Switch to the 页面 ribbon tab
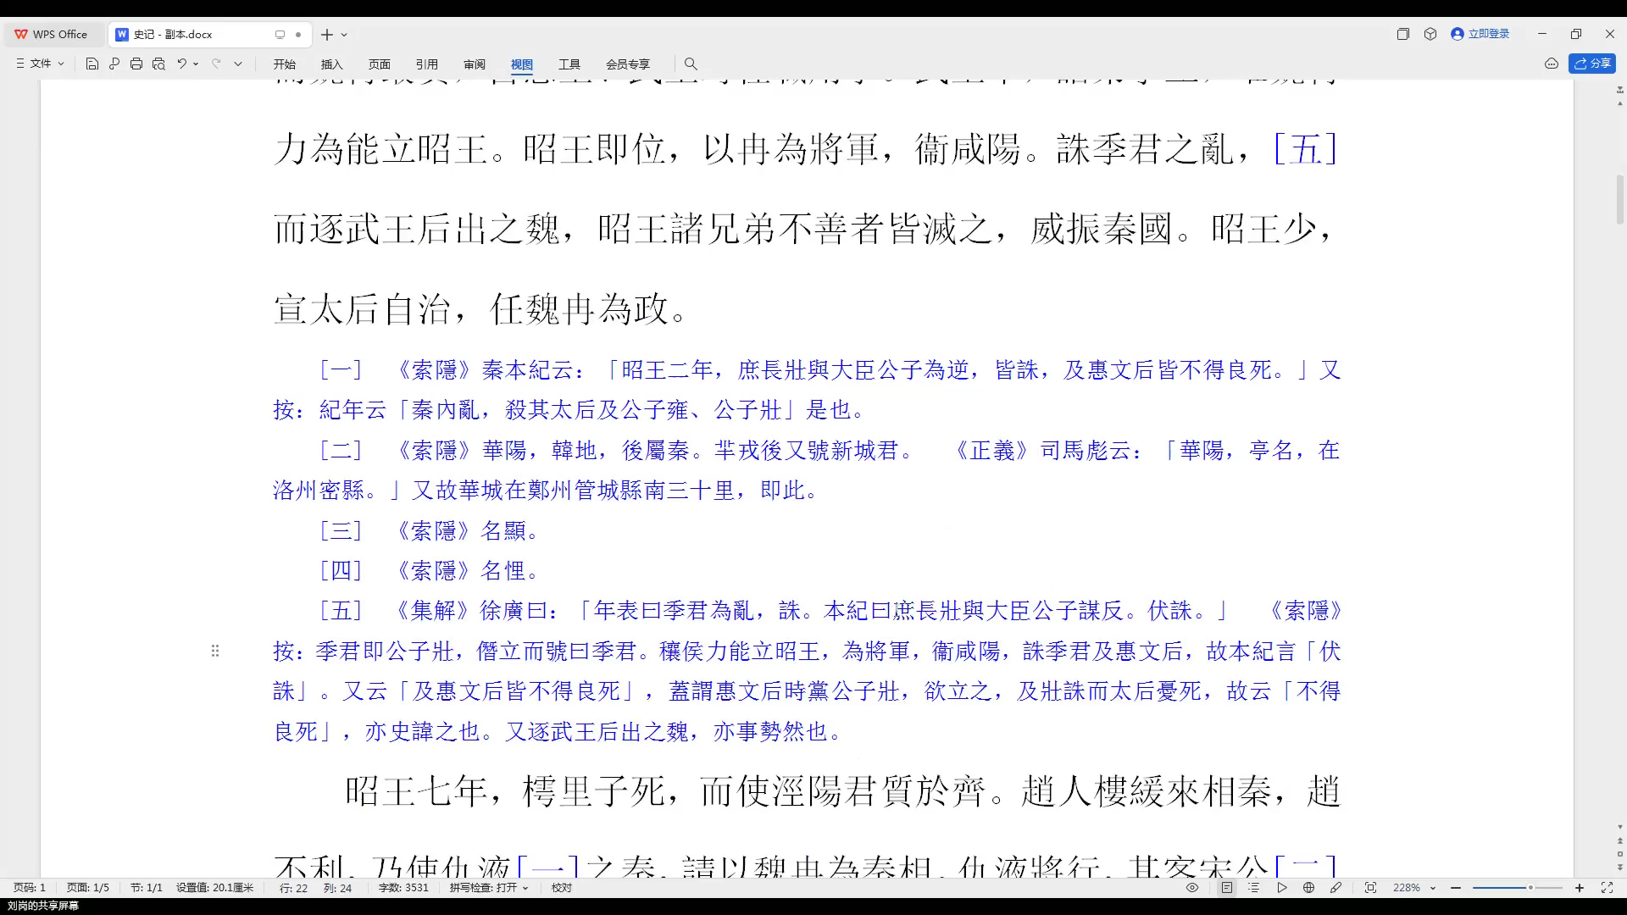 [x=380, y=64]
